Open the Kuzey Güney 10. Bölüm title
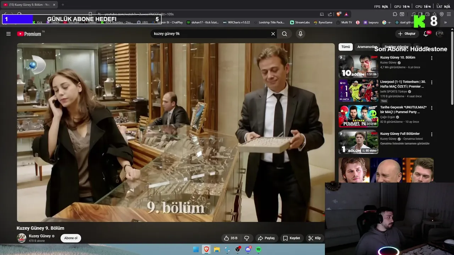The width and height of the screenshot is (454, 255). pyautogui.click(x=398, y=57)
